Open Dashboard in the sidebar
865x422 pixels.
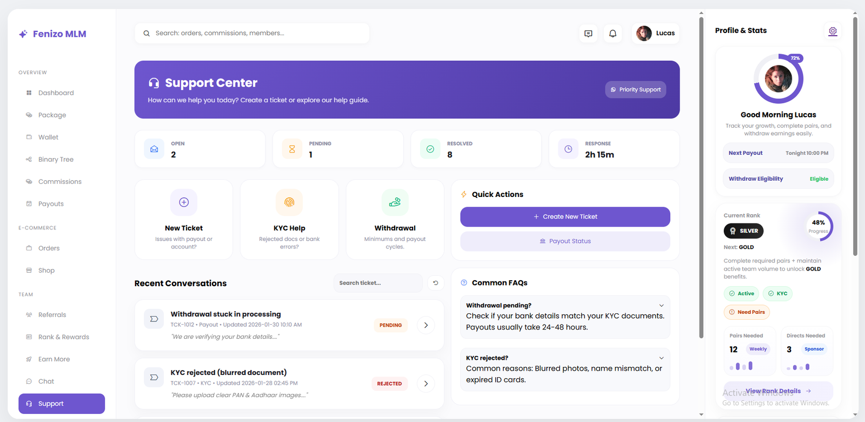[62, 93]
